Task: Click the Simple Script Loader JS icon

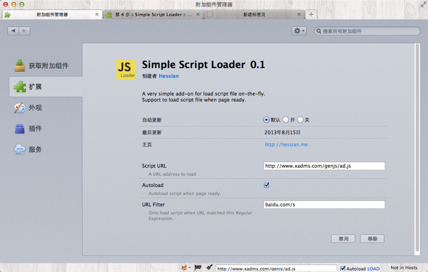Action: pos(126,70)
